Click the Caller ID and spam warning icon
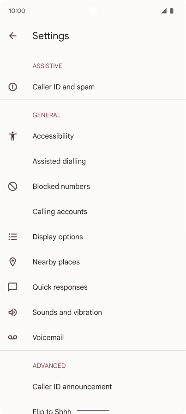The image size is (186, 414). [x=12, y=87]
